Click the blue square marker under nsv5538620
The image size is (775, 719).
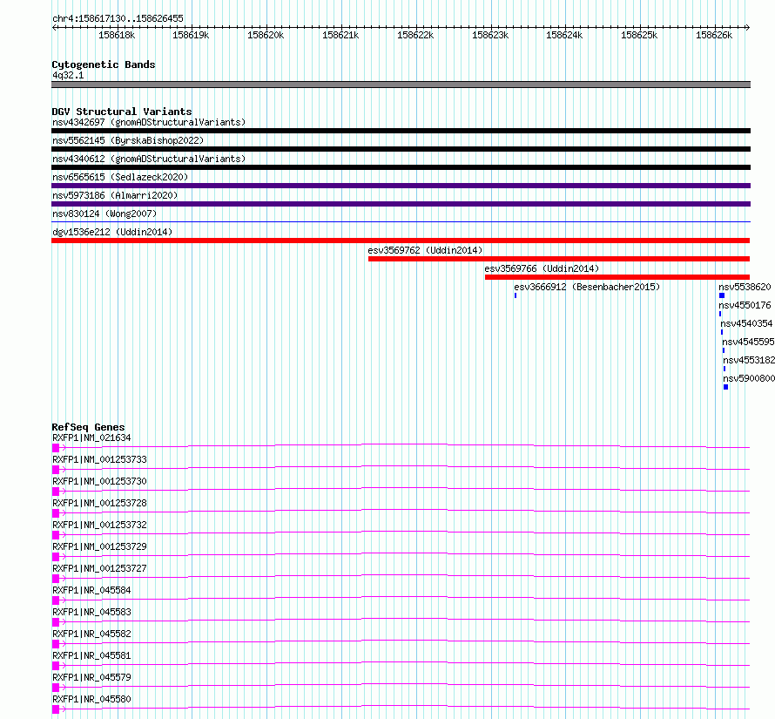click(x=722, y=295)
